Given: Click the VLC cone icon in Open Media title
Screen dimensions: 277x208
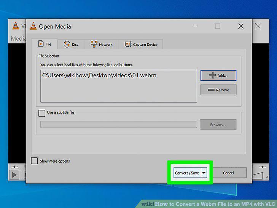Looking at the screenshot, I should (33, 26).
